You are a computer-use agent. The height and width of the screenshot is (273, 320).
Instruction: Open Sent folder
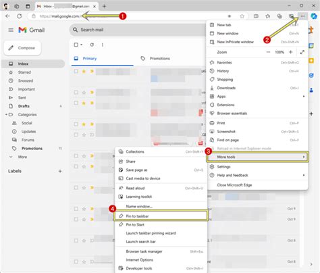tap(33, 97)
